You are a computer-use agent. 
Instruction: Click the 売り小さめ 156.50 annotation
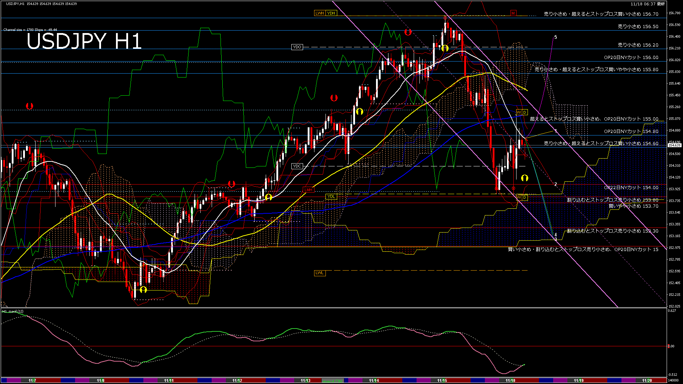click(x=638, y=26)
